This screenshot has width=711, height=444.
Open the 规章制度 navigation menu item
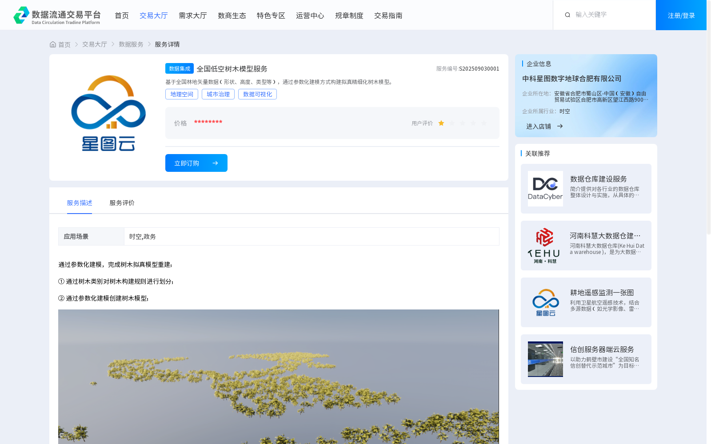[349, 16]
